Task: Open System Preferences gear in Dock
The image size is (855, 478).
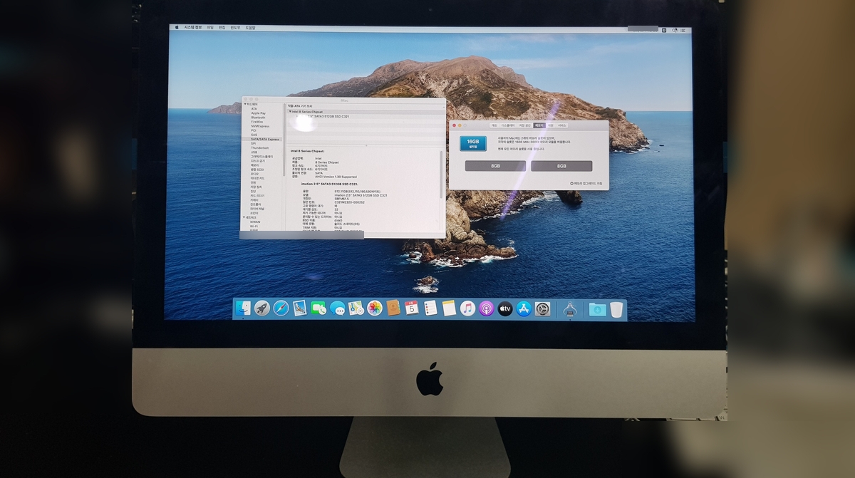Action: (543, 308)
